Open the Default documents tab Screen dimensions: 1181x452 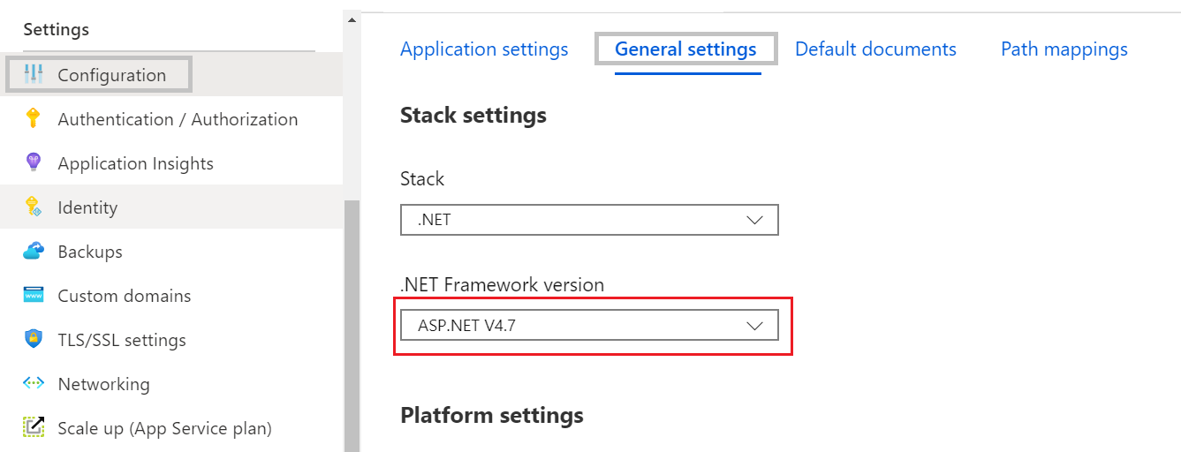[x=875, y=49]
